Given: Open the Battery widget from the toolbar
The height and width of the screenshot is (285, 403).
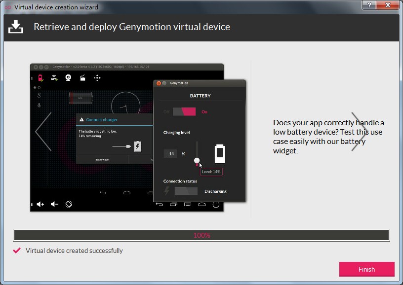Looking at the screenshot, I should coord(40,78).
